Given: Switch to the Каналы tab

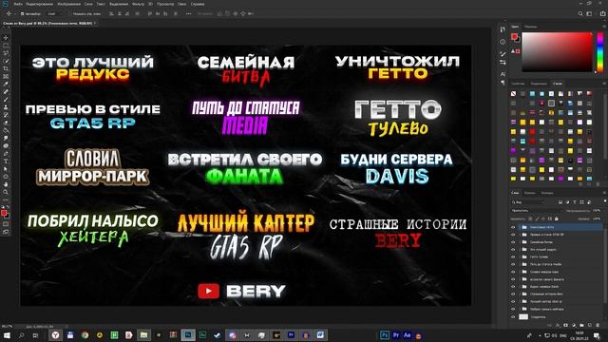Looking at the screenshot, I should click(530, 193).
